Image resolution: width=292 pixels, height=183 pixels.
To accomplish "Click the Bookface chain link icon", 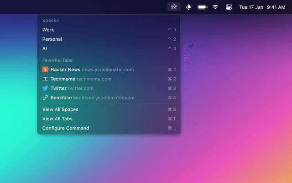I will coord(45,97).
